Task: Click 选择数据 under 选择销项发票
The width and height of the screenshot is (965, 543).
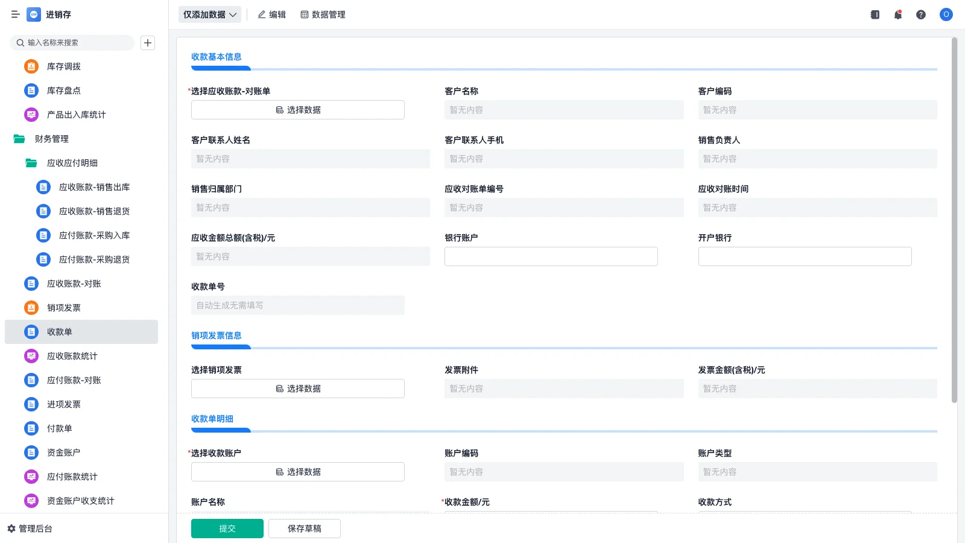Action: tap(298, 389)
